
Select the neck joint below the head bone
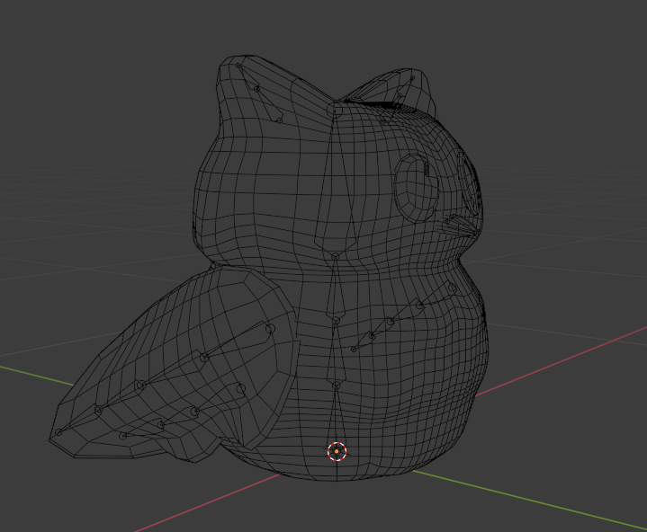pyautogui.click(x=336, y=256)
